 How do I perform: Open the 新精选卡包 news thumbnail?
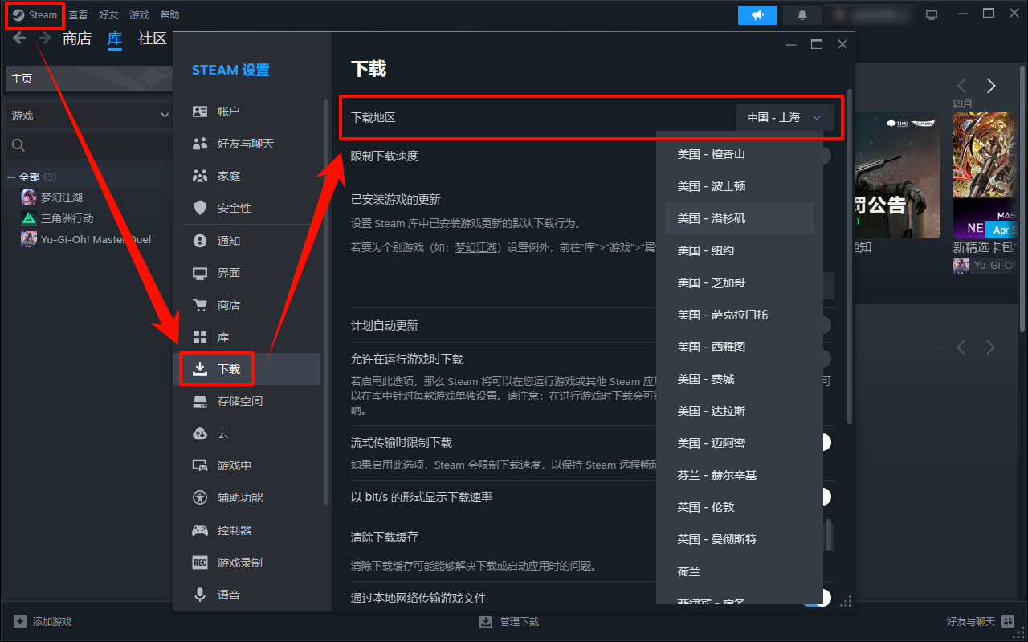[984, 175]
